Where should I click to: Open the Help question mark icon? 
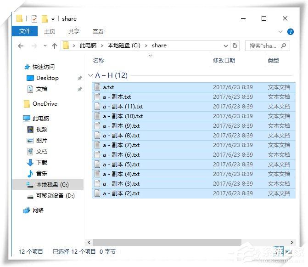point(290,32)
